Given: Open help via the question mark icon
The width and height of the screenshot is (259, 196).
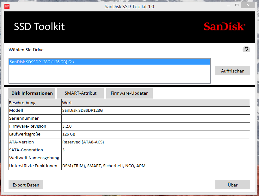Looking at the screenshot, I should pyautogui.click(x=246, y=49).
